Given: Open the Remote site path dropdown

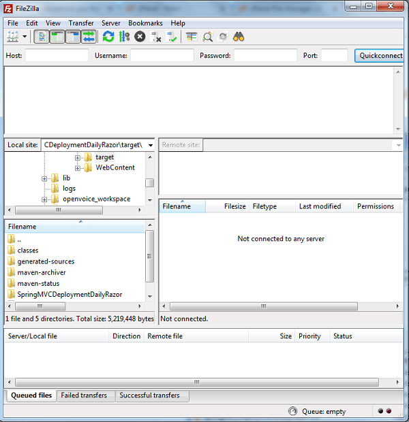Looking at the screenshot, I should pyautogui.click(x=398, y=146).
